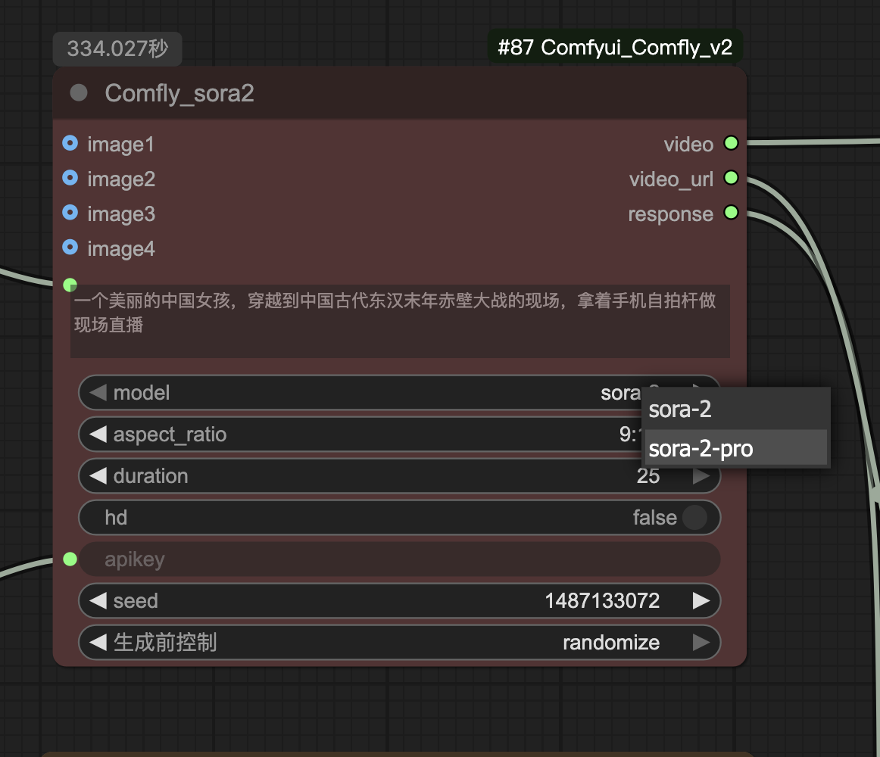880x757 pixels.
Task: Click the response output socket
Action: [730, 213]
